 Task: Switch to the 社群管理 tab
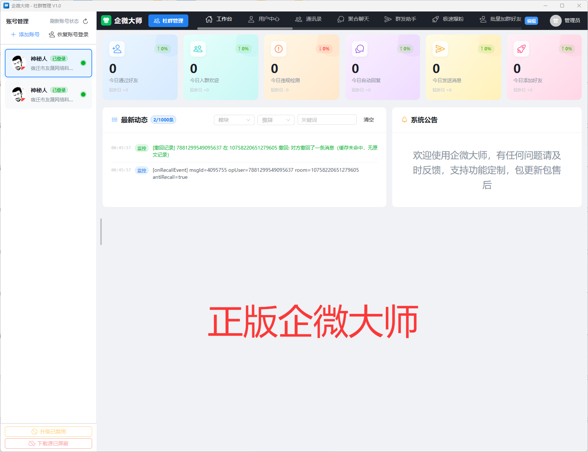tap(168, 21)
